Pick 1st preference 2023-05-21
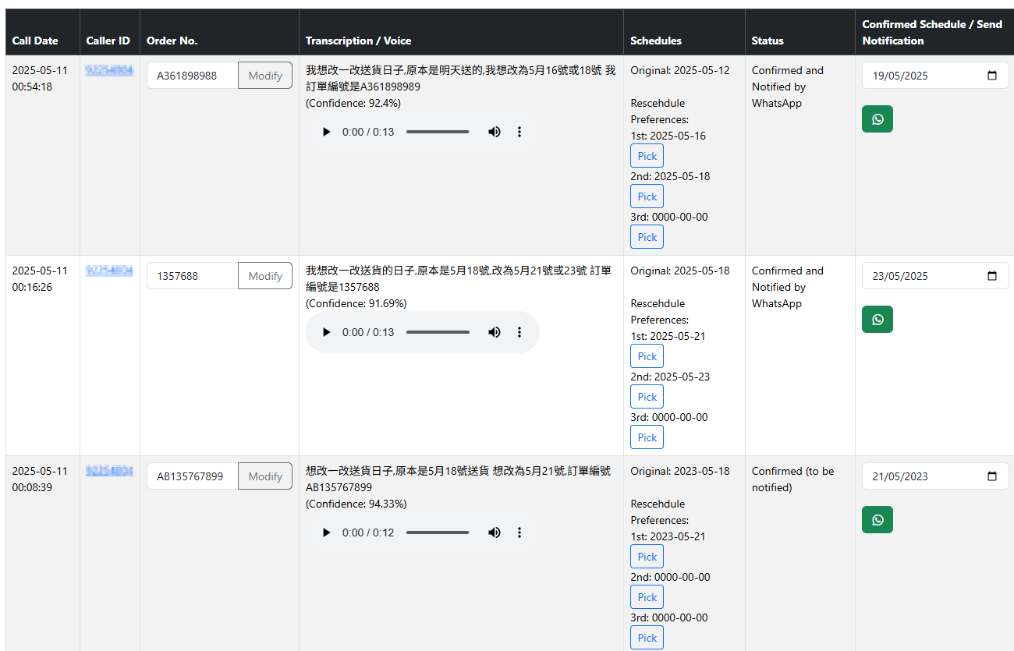Viewport: 1014px width, 651px height. click(647, 557)
